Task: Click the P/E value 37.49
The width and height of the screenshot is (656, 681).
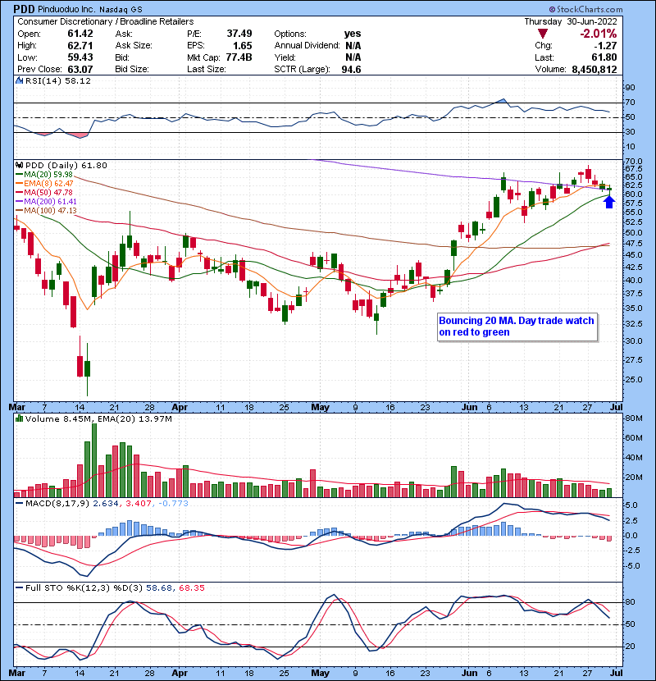Action: coord(239,34)
